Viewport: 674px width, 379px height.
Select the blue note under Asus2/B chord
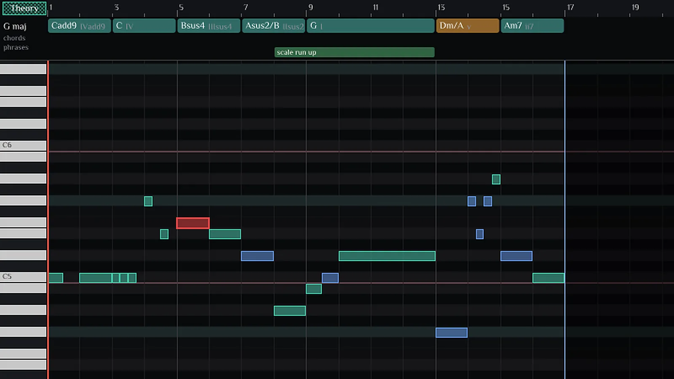[x=257, y=256]
